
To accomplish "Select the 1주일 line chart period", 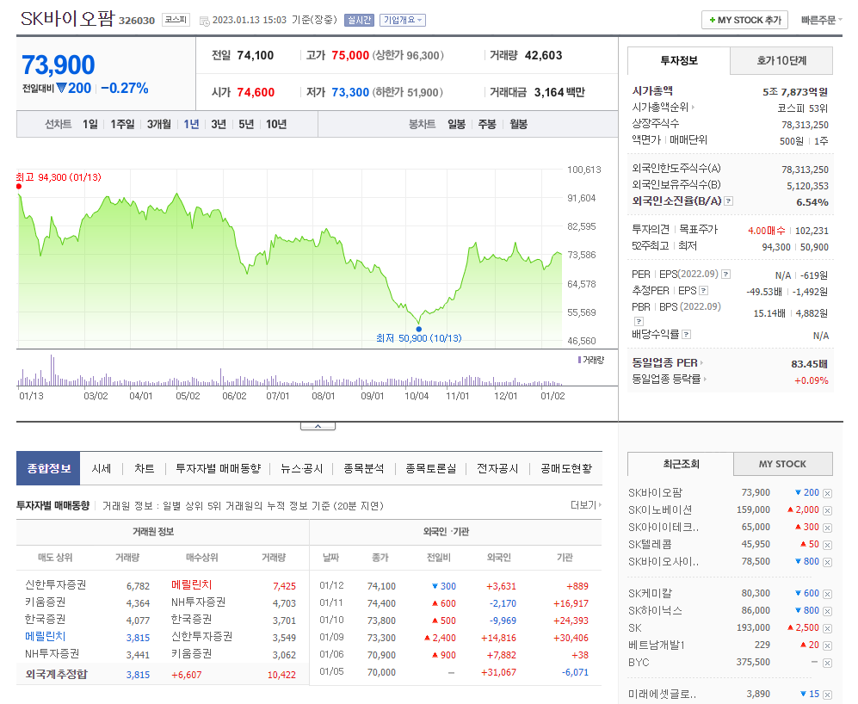I will (122, 124).
